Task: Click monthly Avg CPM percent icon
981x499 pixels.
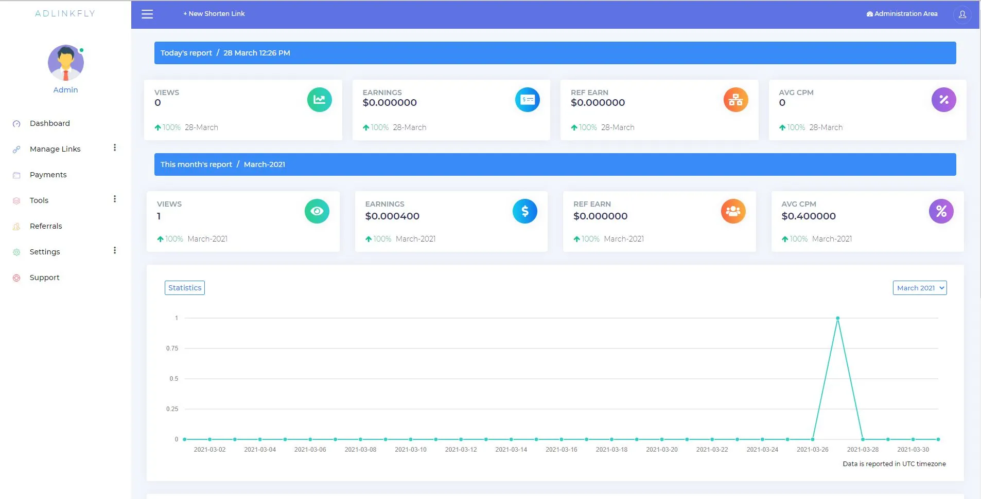Action: click(941, 211)
